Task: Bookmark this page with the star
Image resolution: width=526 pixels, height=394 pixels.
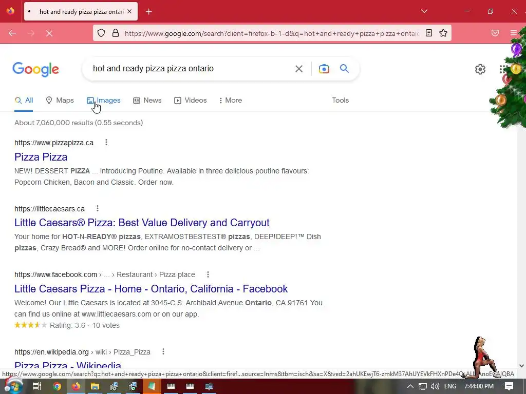Action: coord(443,33)
